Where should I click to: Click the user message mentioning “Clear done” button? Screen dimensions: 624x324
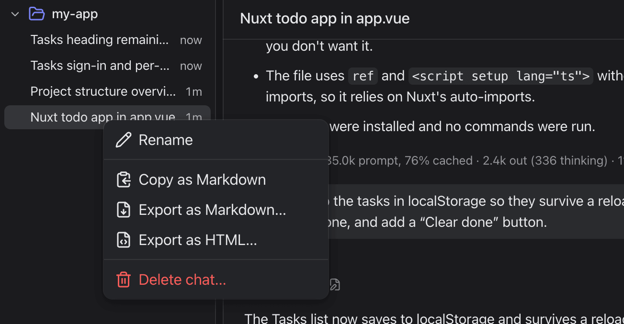476,212
